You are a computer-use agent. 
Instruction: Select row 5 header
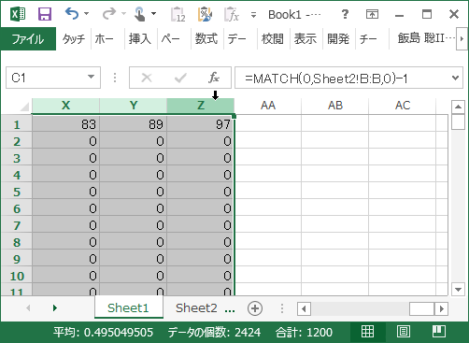pyautogui.click(x=17, y=192)
